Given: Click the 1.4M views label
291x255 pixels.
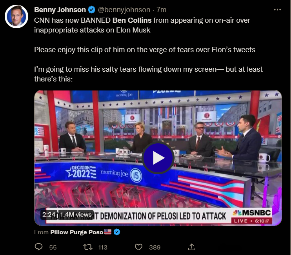Looking at the screenshot, I should click(x=76, y=215).
